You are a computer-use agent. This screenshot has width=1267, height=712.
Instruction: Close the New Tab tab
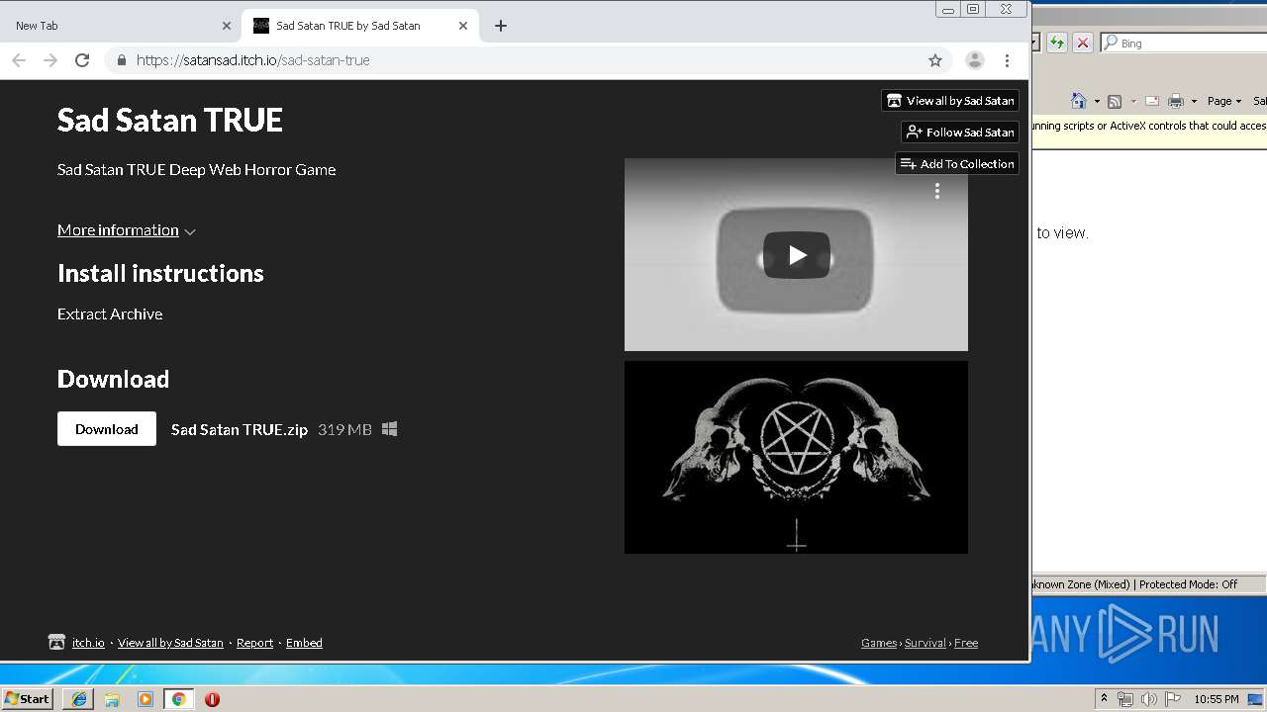(x=227, y=26)
